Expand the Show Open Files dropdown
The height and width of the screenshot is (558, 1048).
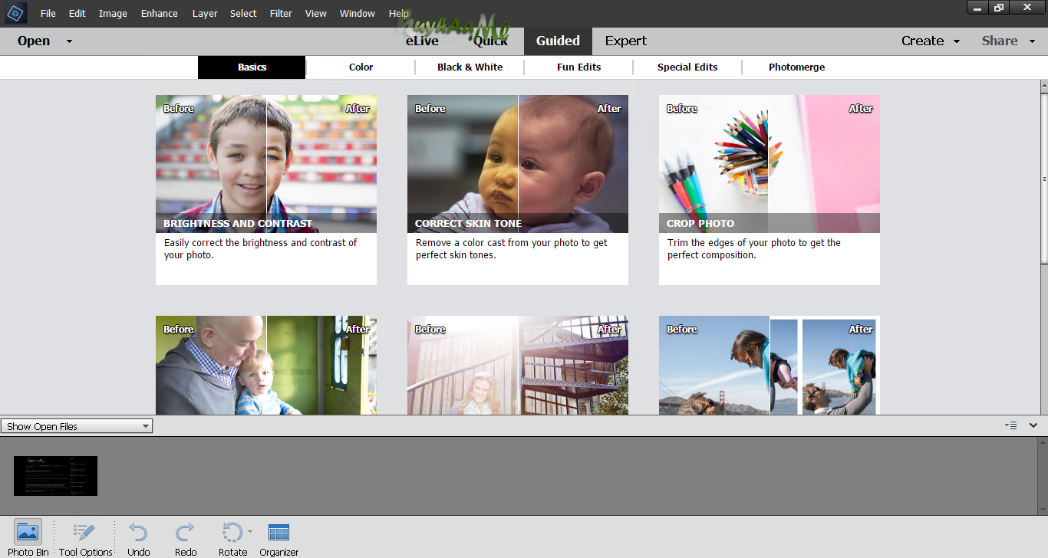coord(77,426)
